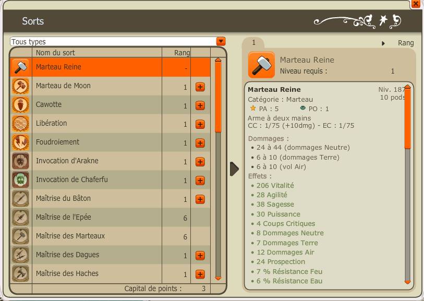Click the small arrow beside Rang label
The height and width of the screenshot is (301, 424).
click(x=383, y=43)
